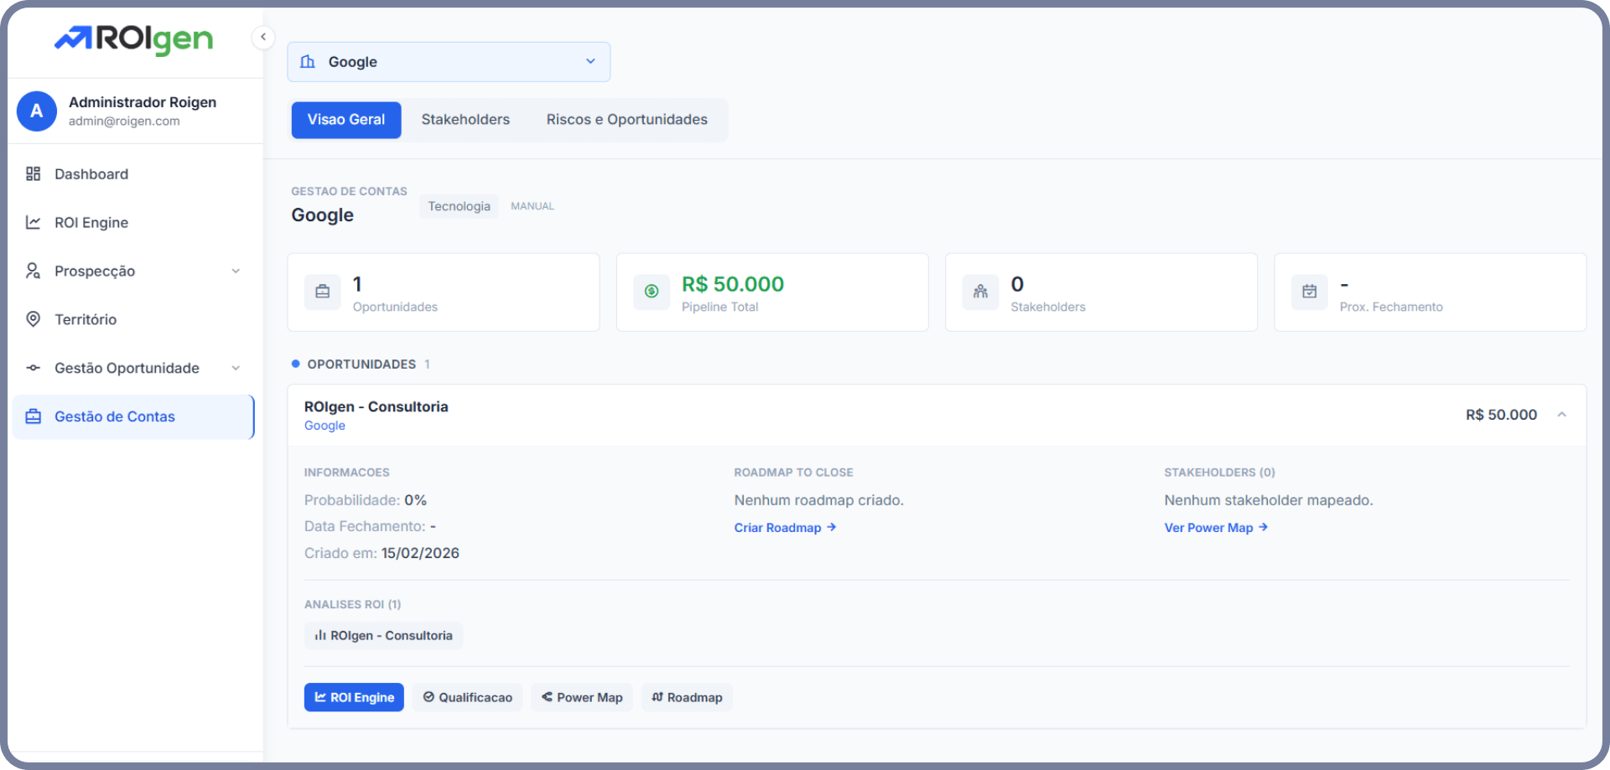Click the Gestão de Contas briefcase icon

pos(34,416)
